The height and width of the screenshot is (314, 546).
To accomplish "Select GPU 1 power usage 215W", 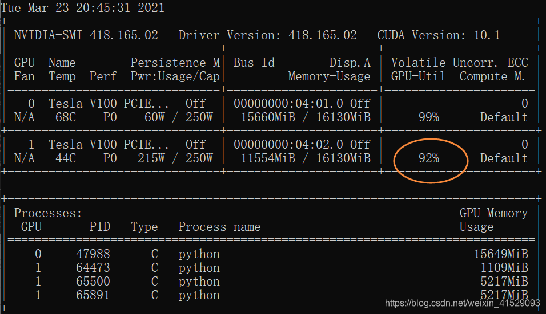I will (151, 158).
